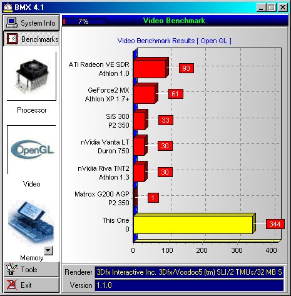
Task: Click the Exit button
Action: click(x=31, y=285)
